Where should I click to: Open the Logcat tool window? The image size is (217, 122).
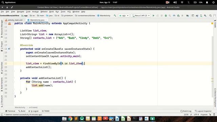coord(33,111)
